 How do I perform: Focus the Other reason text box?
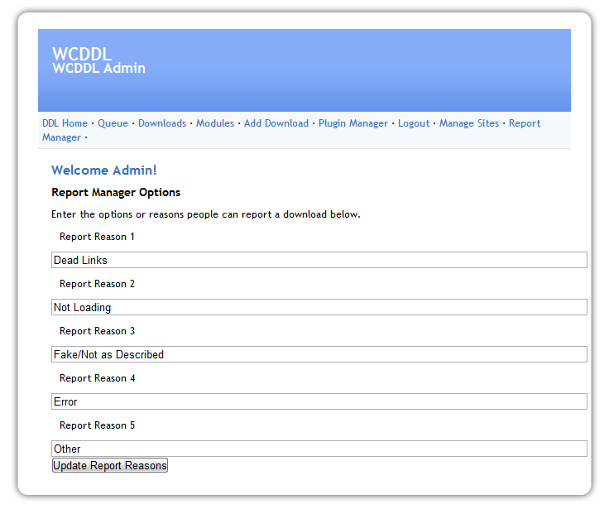[319, 449]
